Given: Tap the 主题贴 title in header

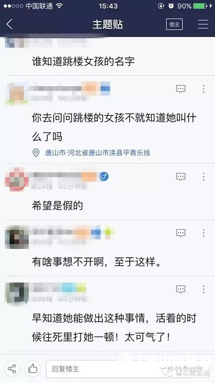Looking at the screenshot, I should [107, 24].
